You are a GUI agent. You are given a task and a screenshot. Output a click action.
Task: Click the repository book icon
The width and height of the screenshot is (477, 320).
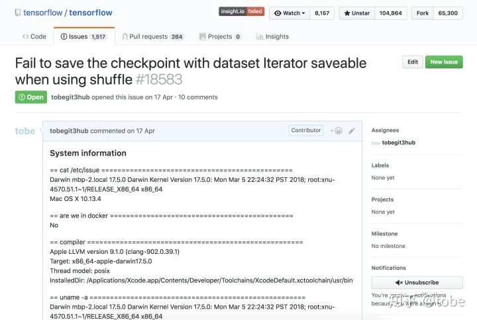click(x=18, y=13)
